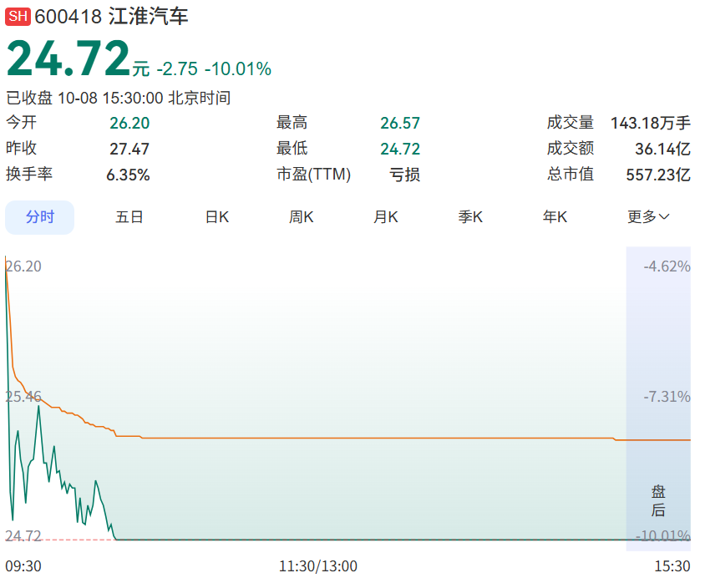Switch to the 五日 tab
Screen dimensions: 705x578
[129, 217]
